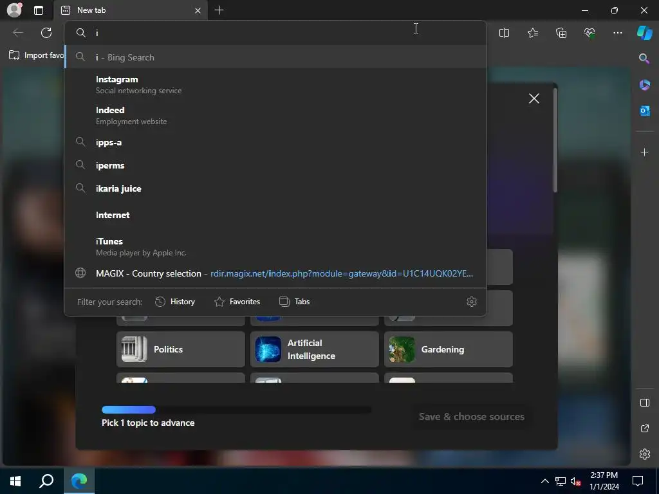This screenshot has height=494, width=659.
Task: Select the ipps-a search suggestion
Action: pos(275,142)
